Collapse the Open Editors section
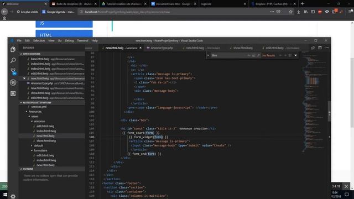 [51, 54]
